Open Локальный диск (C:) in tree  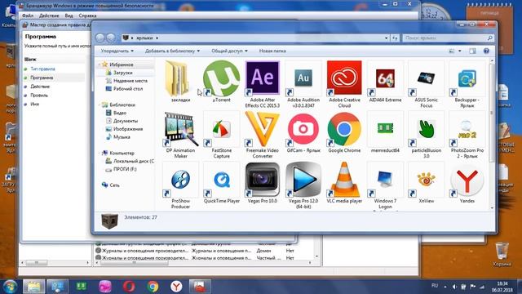133,161
